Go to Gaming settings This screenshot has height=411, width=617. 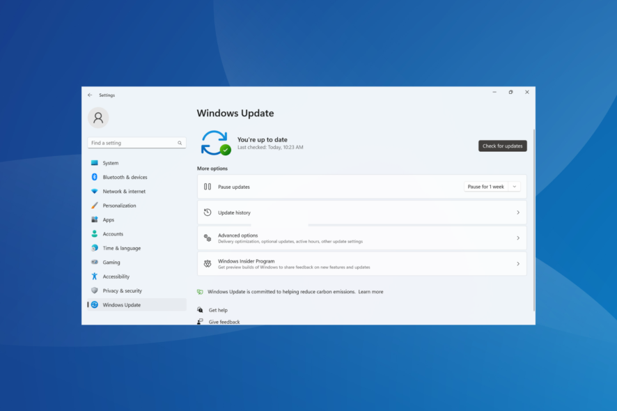[136, 262]
